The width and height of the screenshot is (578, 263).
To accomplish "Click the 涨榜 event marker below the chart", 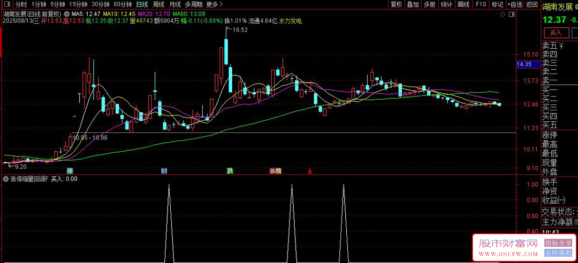I will point(275,171).
